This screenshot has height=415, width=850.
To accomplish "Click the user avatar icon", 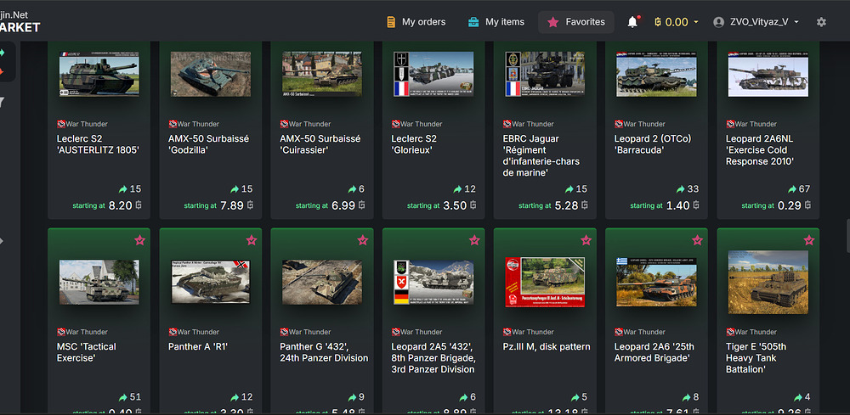I will (x=719, y=22).
